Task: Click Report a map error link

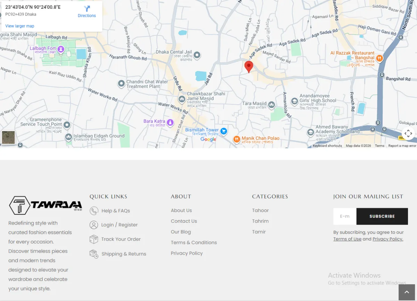Action: [x=402, y=146]
